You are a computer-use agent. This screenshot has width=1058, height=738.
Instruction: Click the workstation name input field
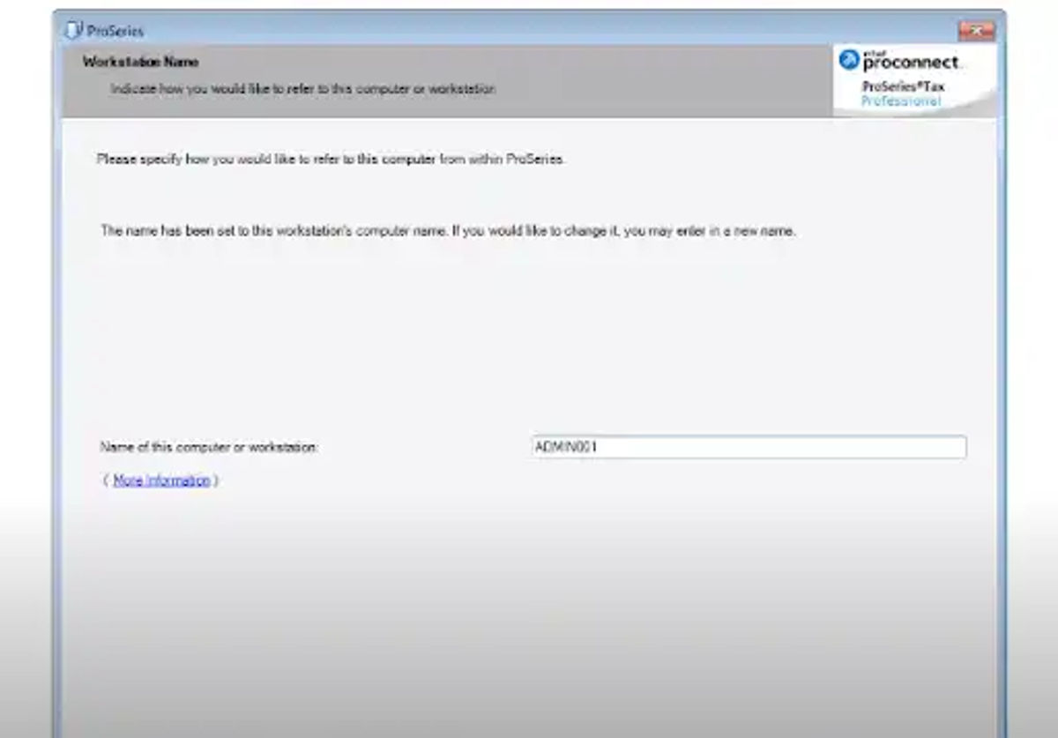pyautogui.click(x=749, y=447)
